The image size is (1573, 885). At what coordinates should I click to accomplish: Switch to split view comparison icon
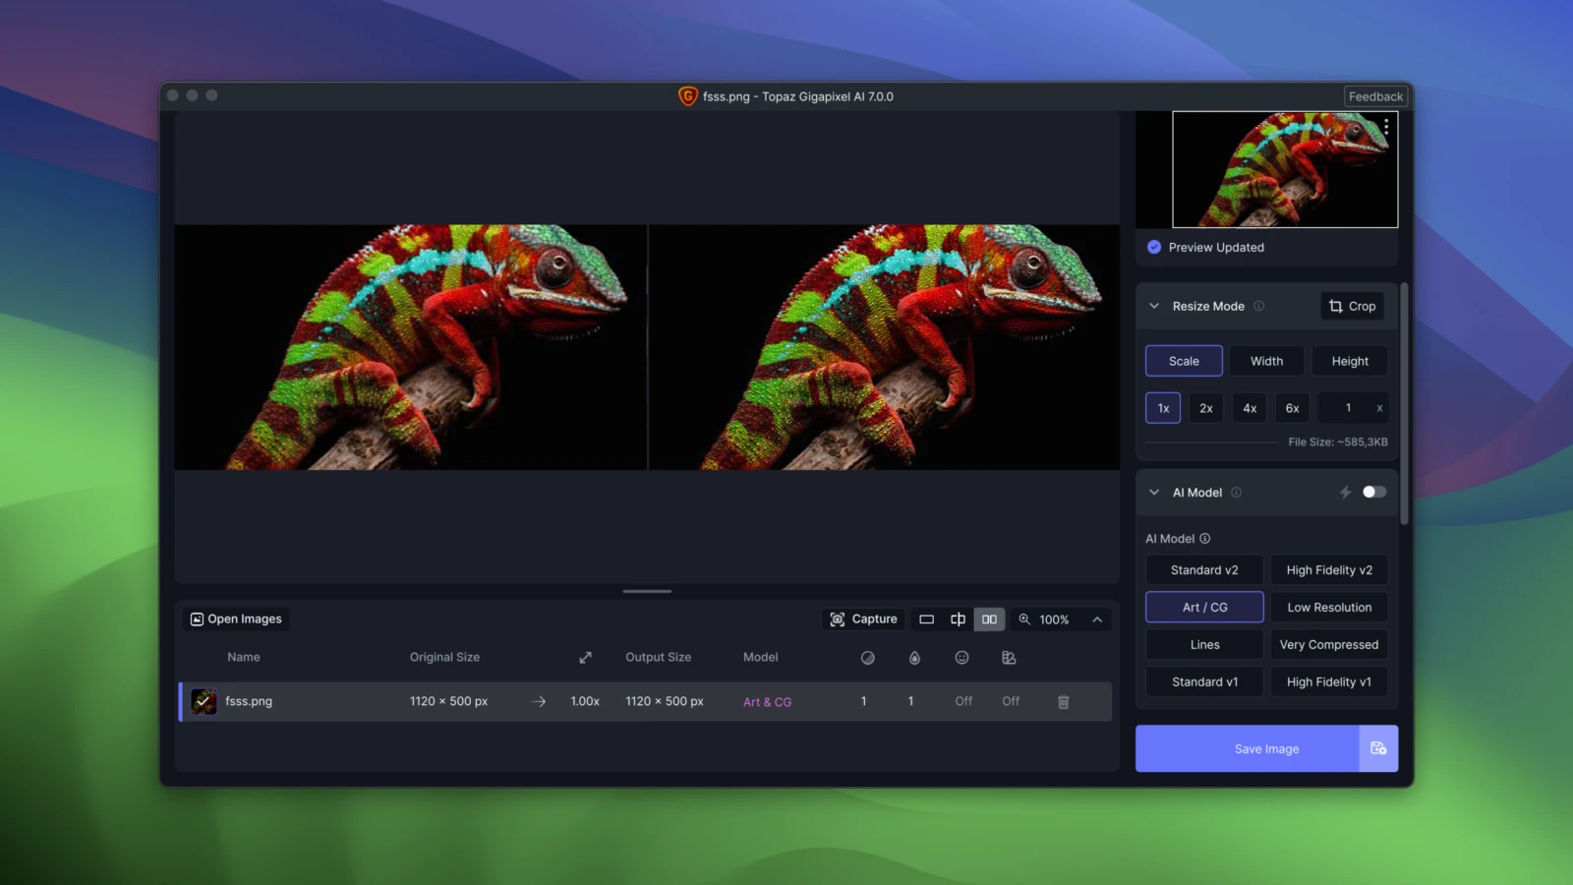tap(958, 619)
